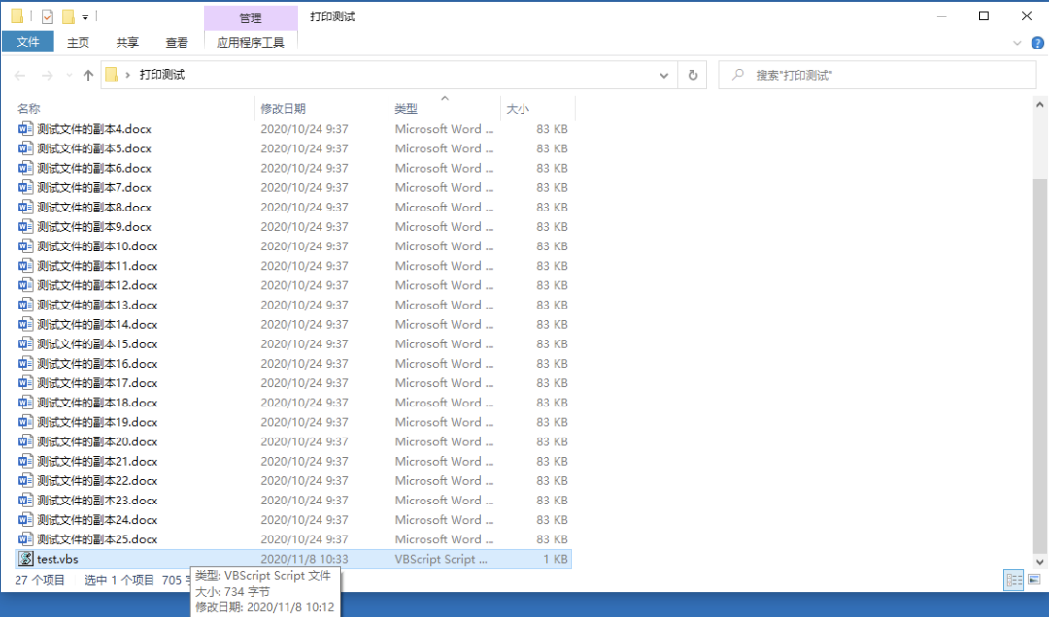Select file name 测试文件的副本18.docx
This screenshot has height=617, width=1049.
[x=97, y=403]
